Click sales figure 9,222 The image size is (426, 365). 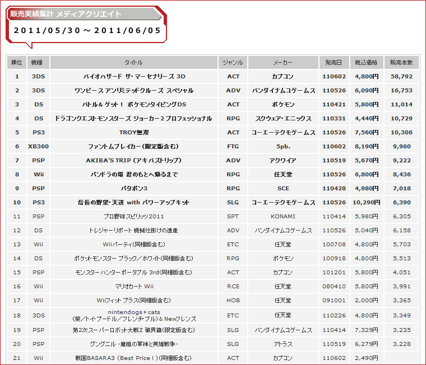pos(402,160)
